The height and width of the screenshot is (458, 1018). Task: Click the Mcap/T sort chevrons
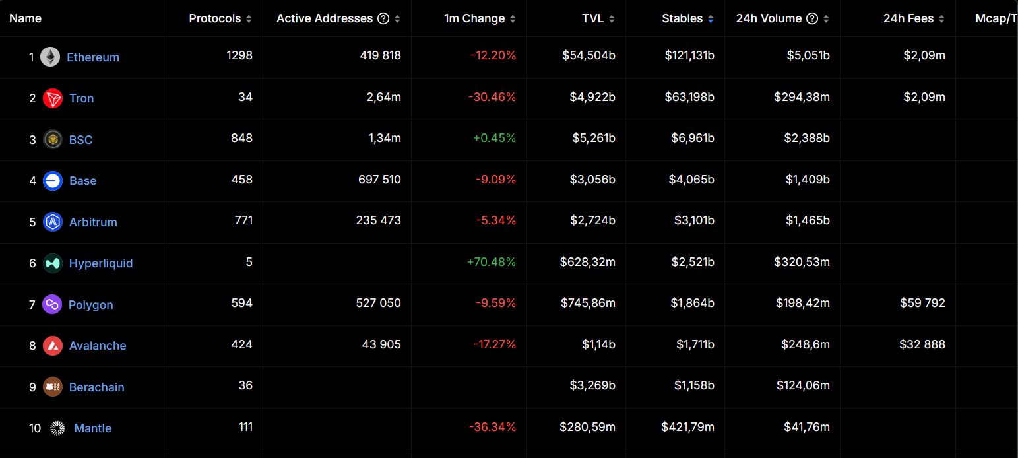click(x=1015, y=18)
